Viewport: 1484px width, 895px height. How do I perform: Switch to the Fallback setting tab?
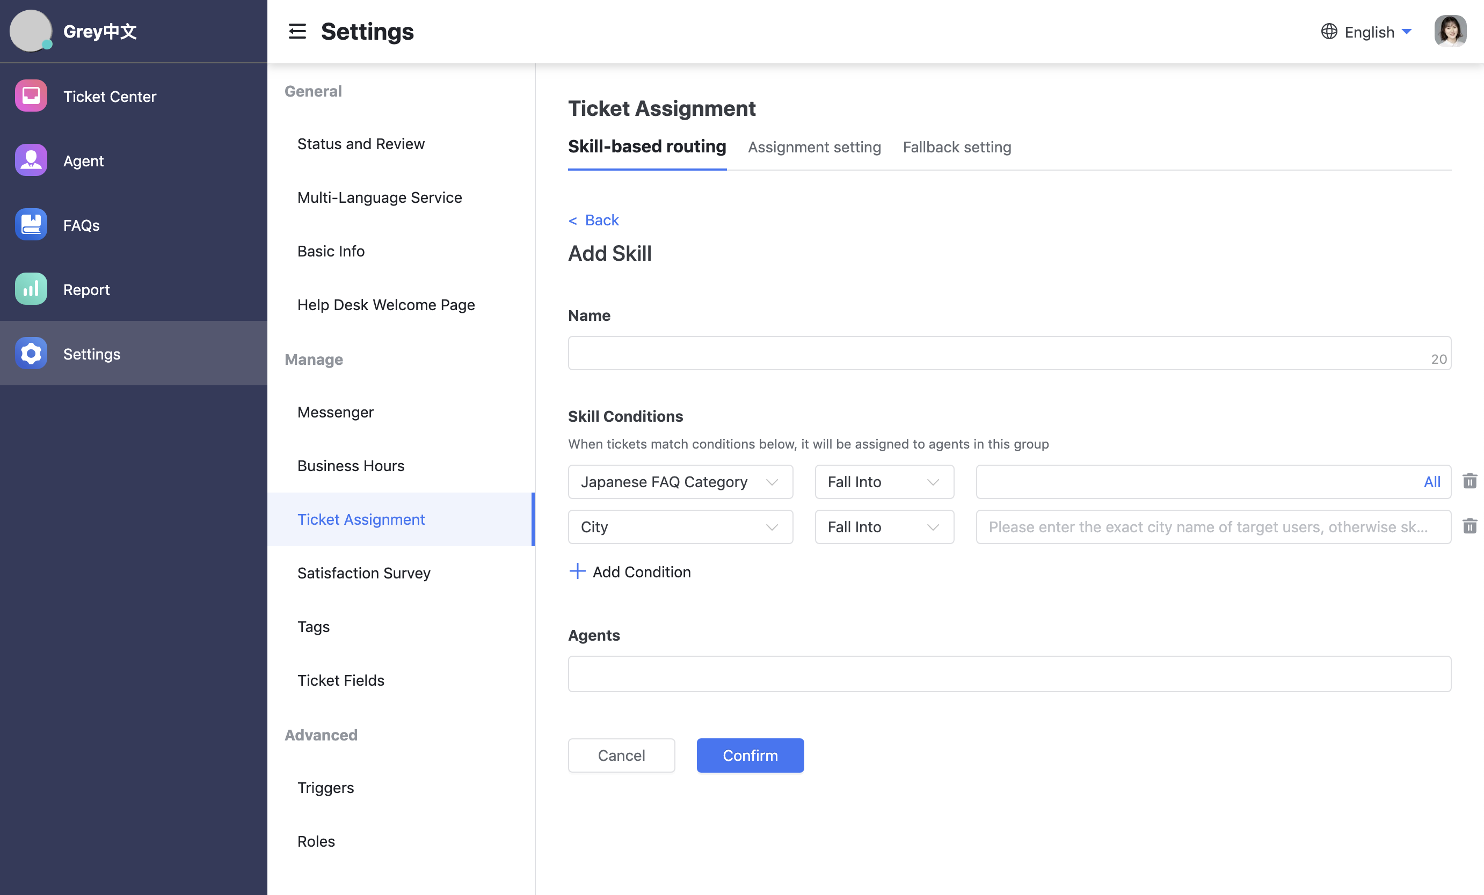[x=956, y=147]
